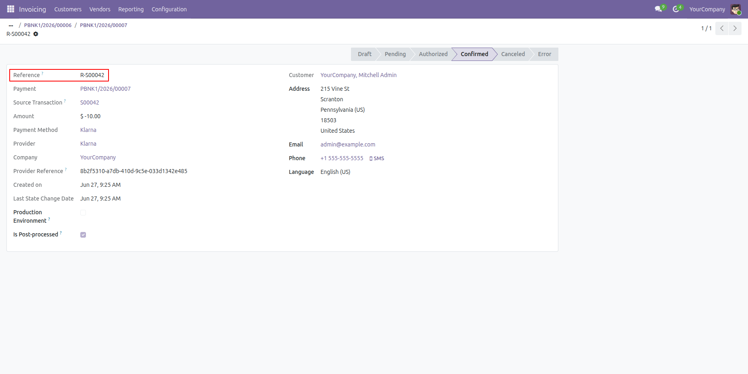Viewport: 748px width, 374px height.
Task: Click the state Pennsylvania (US)
Action: (343, 110)
